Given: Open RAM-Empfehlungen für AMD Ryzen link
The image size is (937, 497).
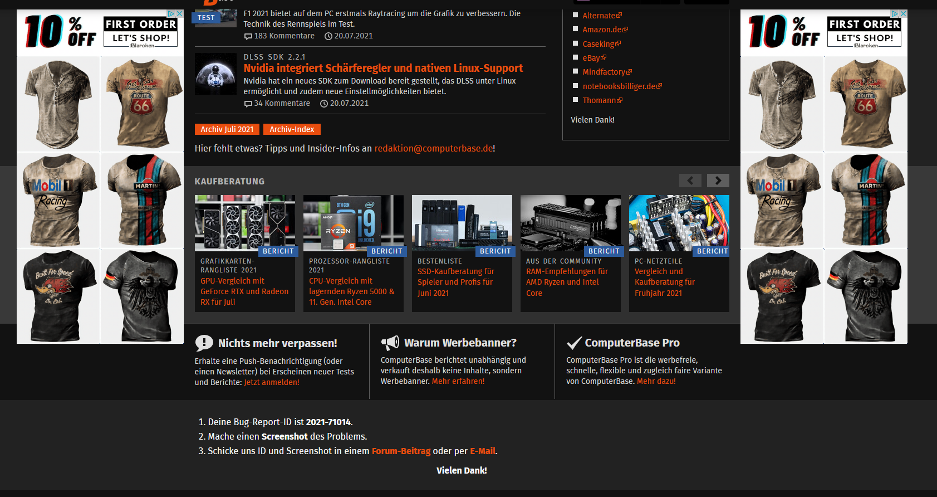Looking at the screenshot, I should (567, 282).
